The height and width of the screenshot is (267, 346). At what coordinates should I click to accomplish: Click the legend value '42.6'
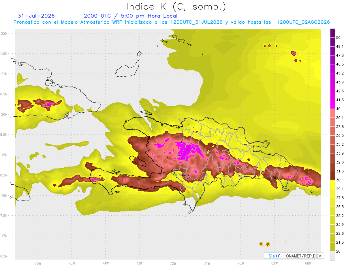[340, 91]
